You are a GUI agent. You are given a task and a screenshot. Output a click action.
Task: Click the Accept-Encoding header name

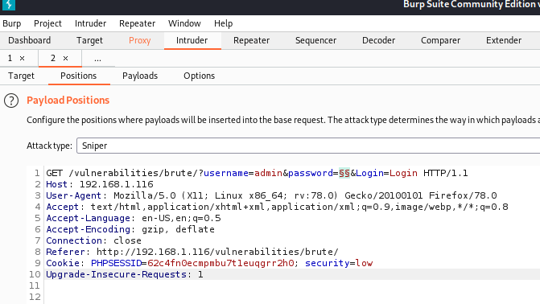[x=89, y=229]
